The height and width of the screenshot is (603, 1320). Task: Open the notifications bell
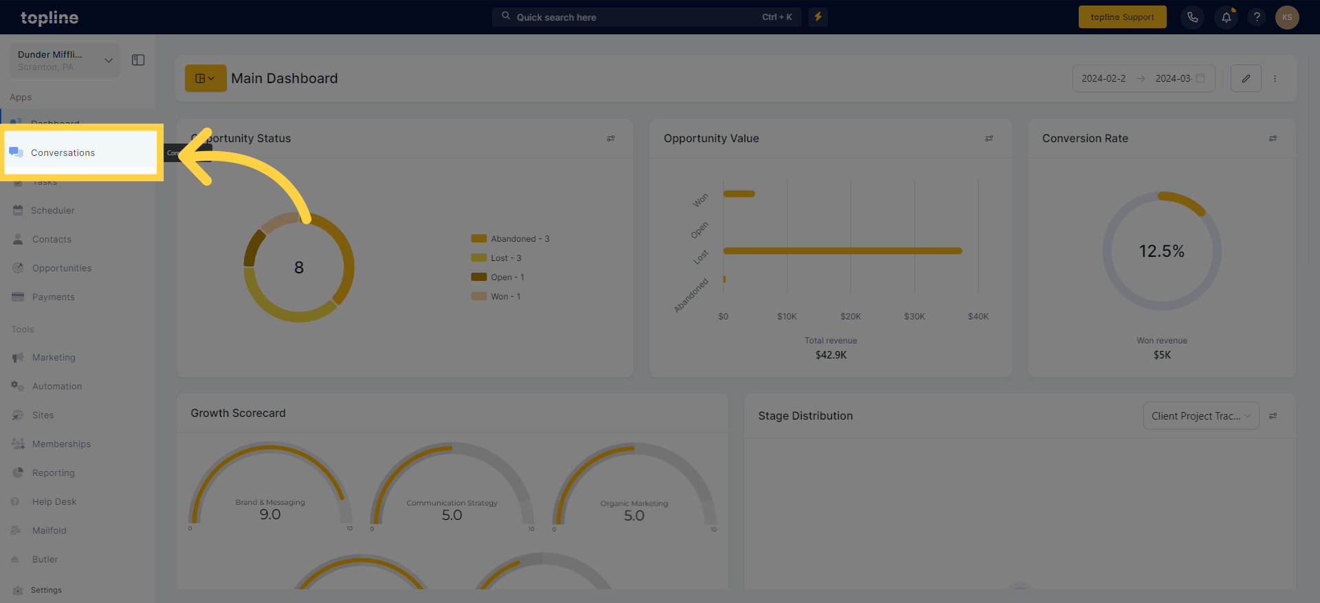(1226, 17)
